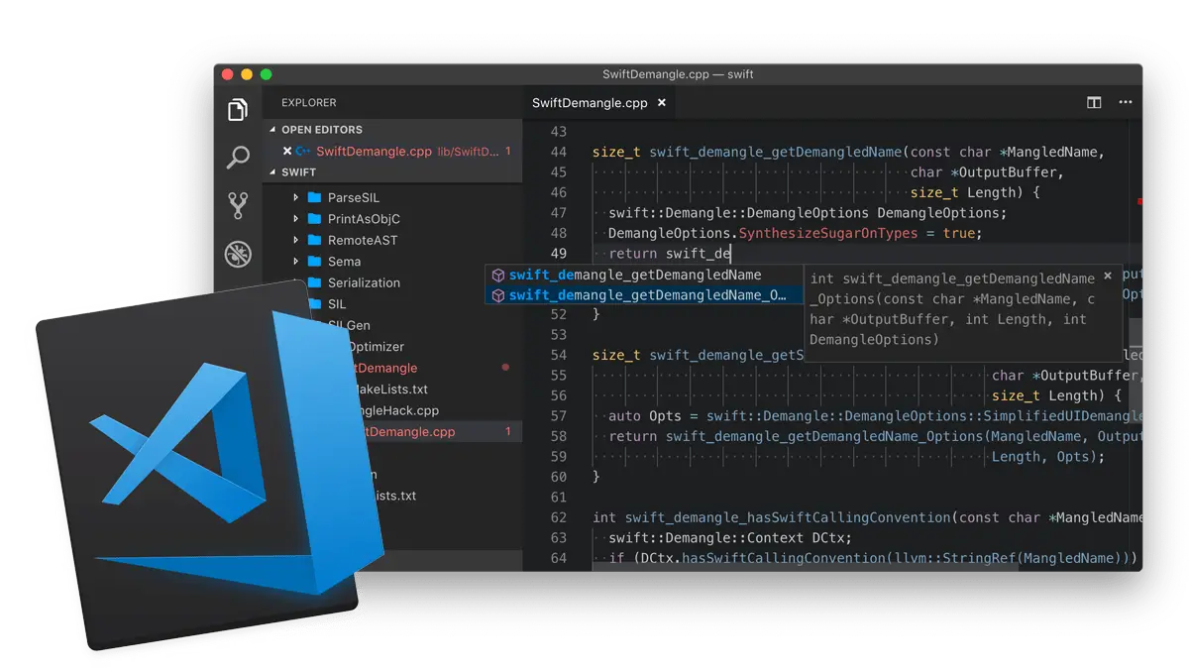
Task: Click cube icon of swift_demangle_getDemangledName_O… suggestion
Action: (498, 295)
